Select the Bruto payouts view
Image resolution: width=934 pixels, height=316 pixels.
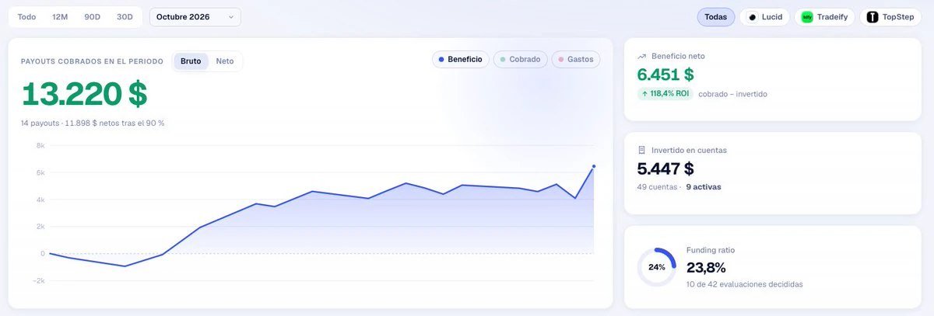point(191,61)
